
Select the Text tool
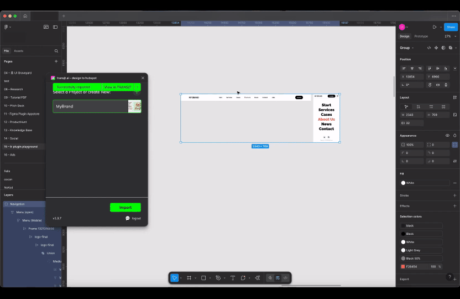pyautogui.click(x=232, y=278)
